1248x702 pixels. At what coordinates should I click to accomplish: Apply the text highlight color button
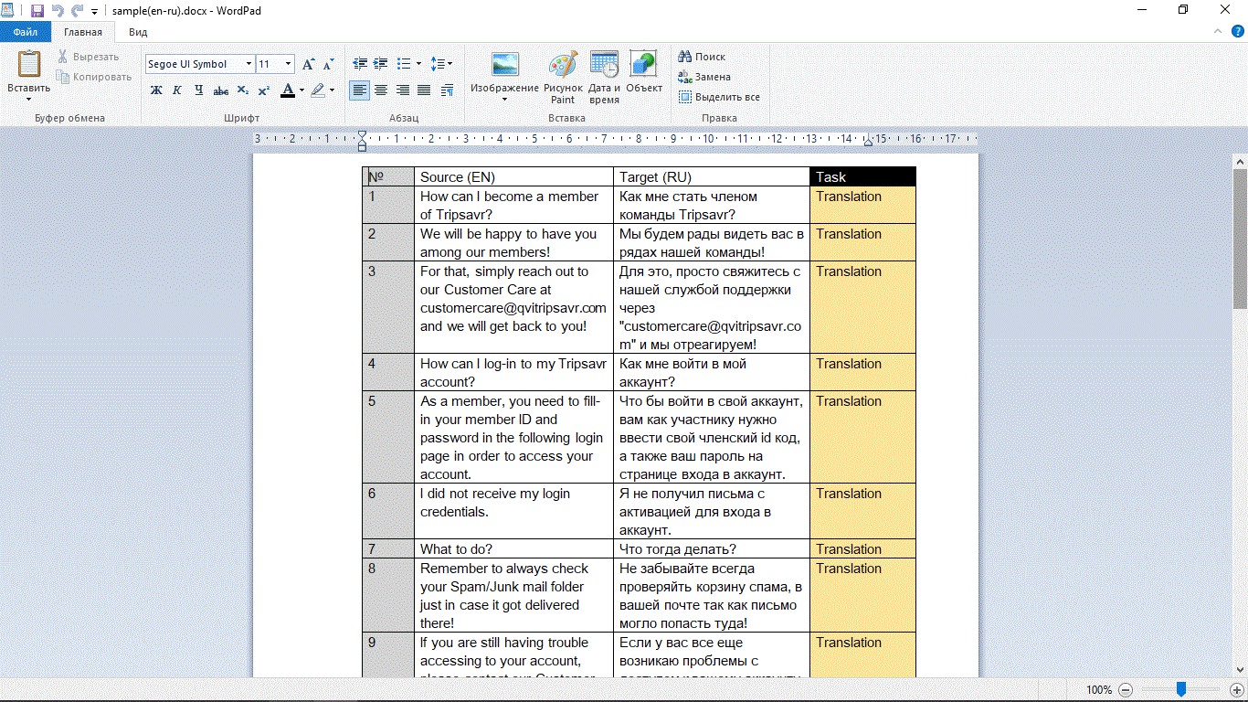click(318, 90)
